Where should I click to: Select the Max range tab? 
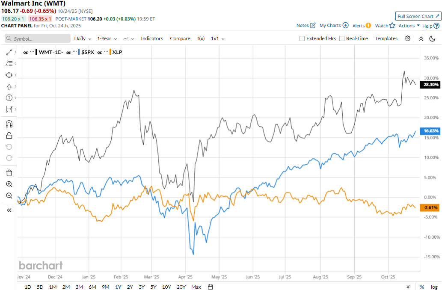(196, 287)
